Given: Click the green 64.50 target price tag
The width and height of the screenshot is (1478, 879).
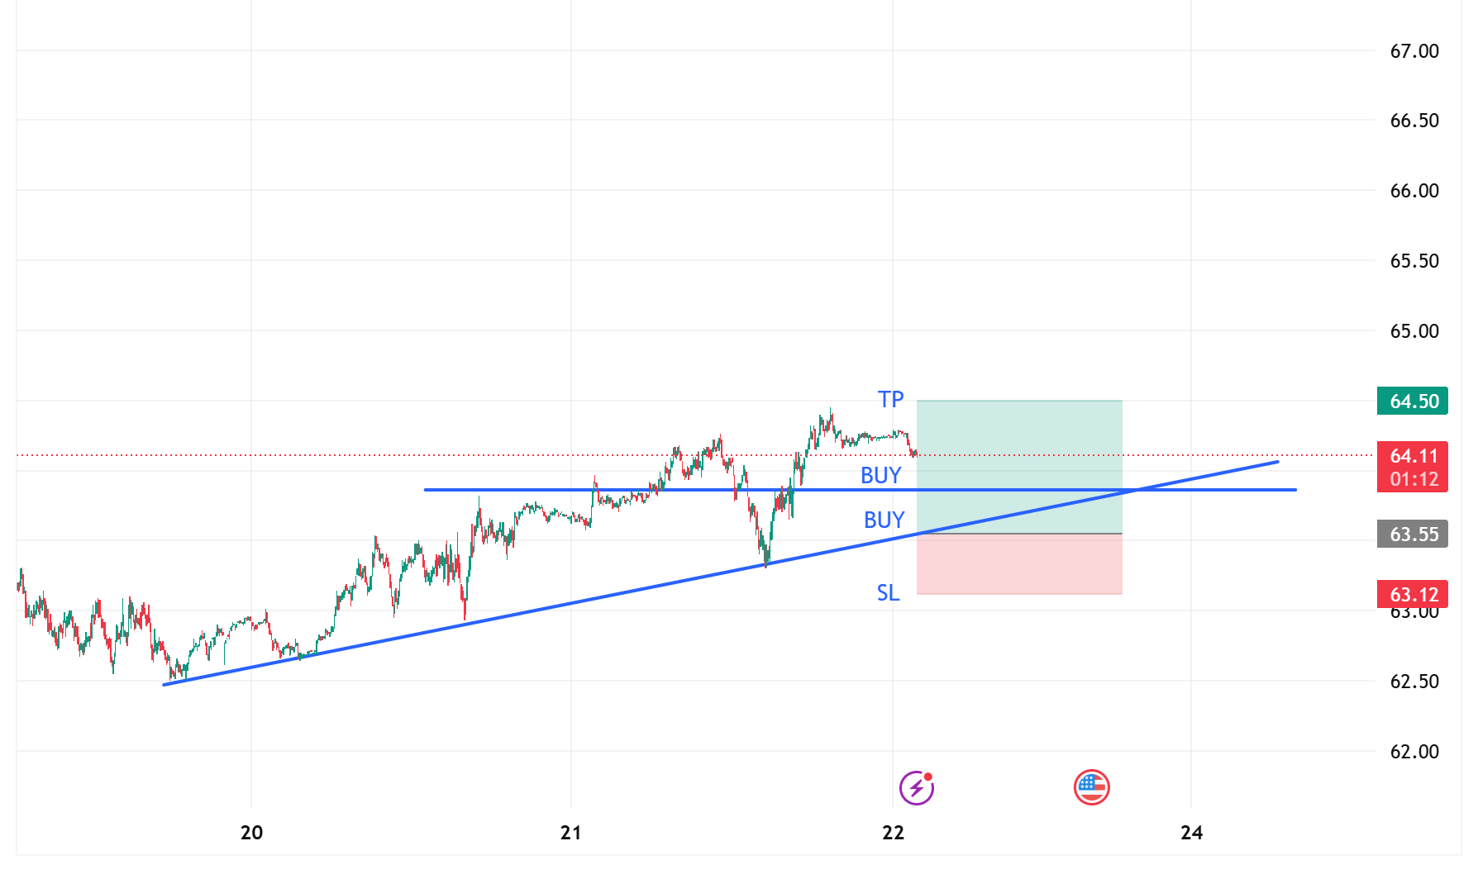Looking at the screenshot, I should coord(1413,401).
